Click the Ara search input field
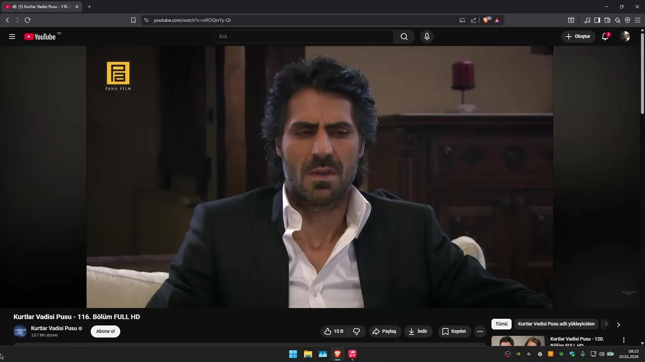The height and width of the screenshot is (362, 645). point(303,37)
